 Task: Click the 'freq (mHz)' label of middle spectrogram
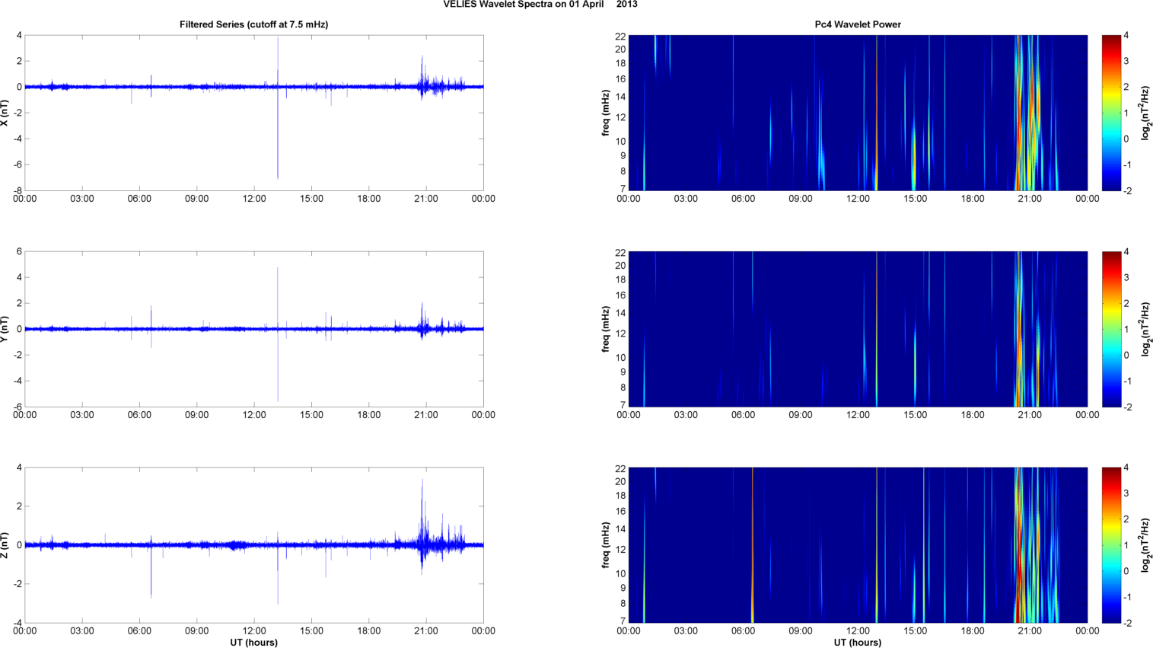pos(606,329)
